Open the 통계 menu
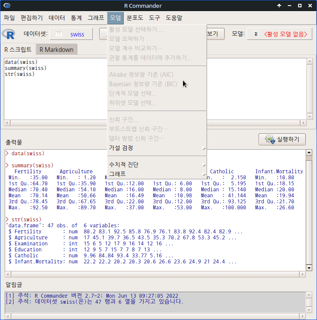This screenshot has height=320, width=317. coord(76,18)
